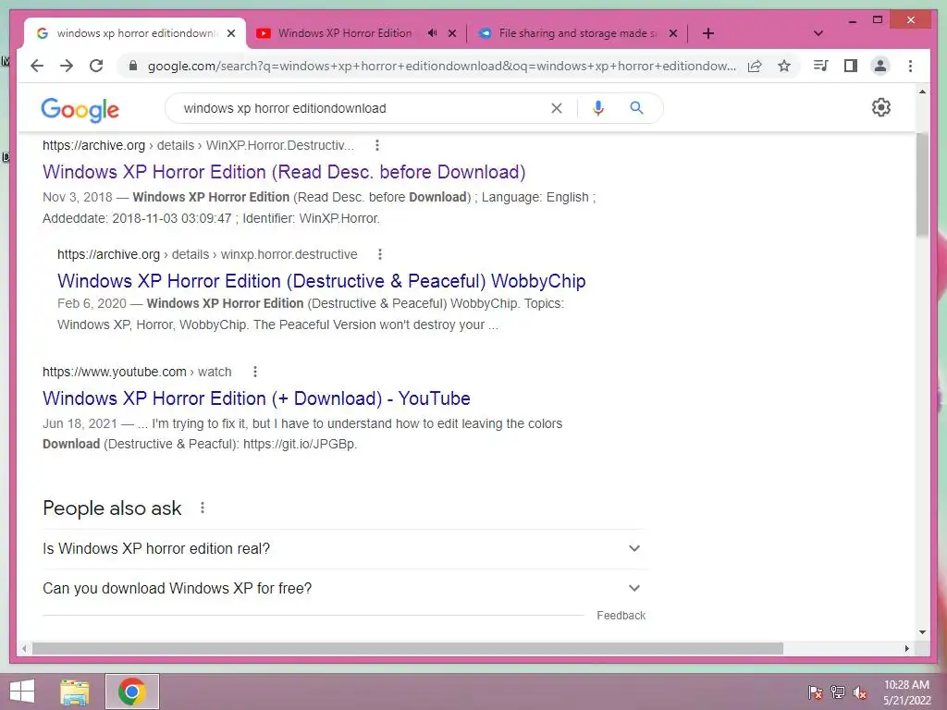Go back to the previous page
The height and width of the screenshot is (710, 947).
(x=37, y=66)
